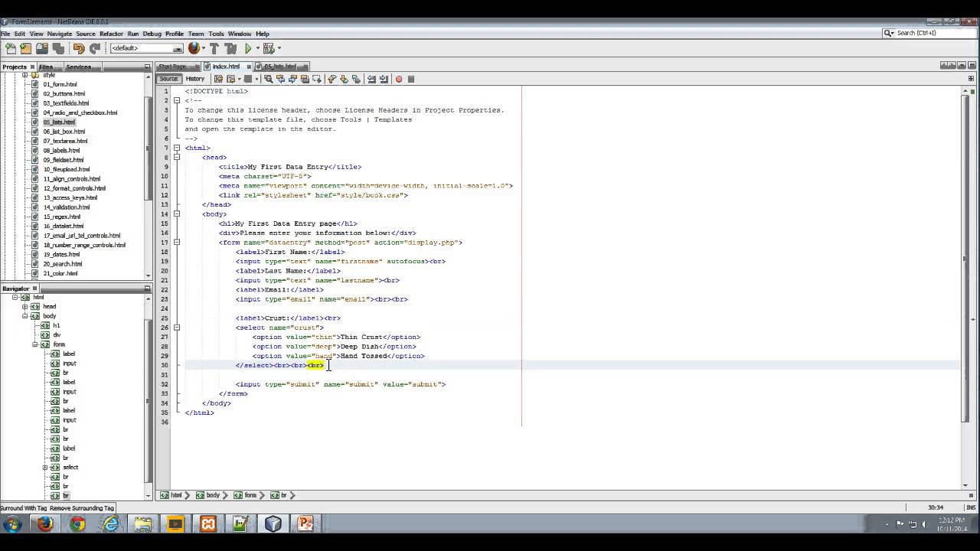Toggle History view in editor
980x551 pixels.
coord(195,79)
